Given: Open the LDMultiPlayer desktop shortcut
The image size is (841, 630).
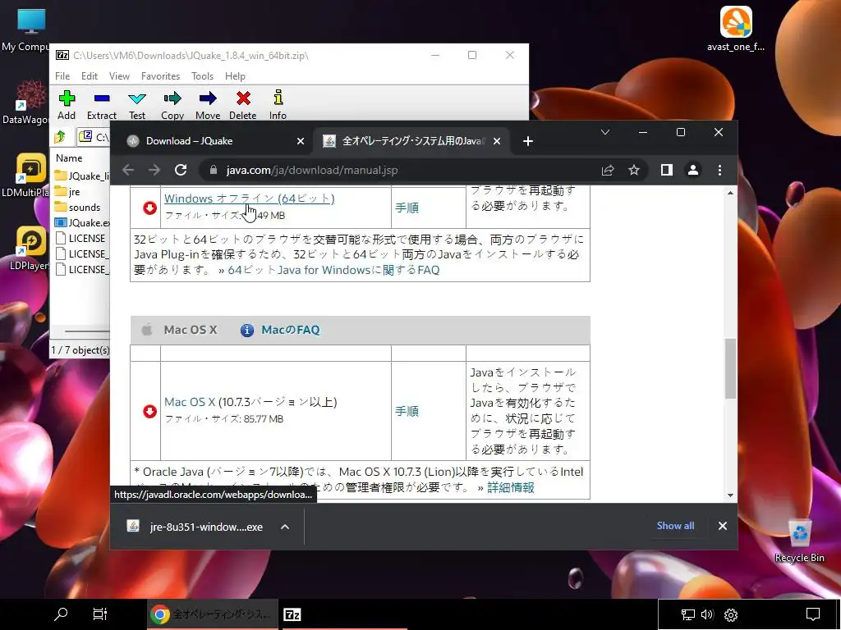Looking at the screenshot, I should pyautogui.click(x=30, y=175).
